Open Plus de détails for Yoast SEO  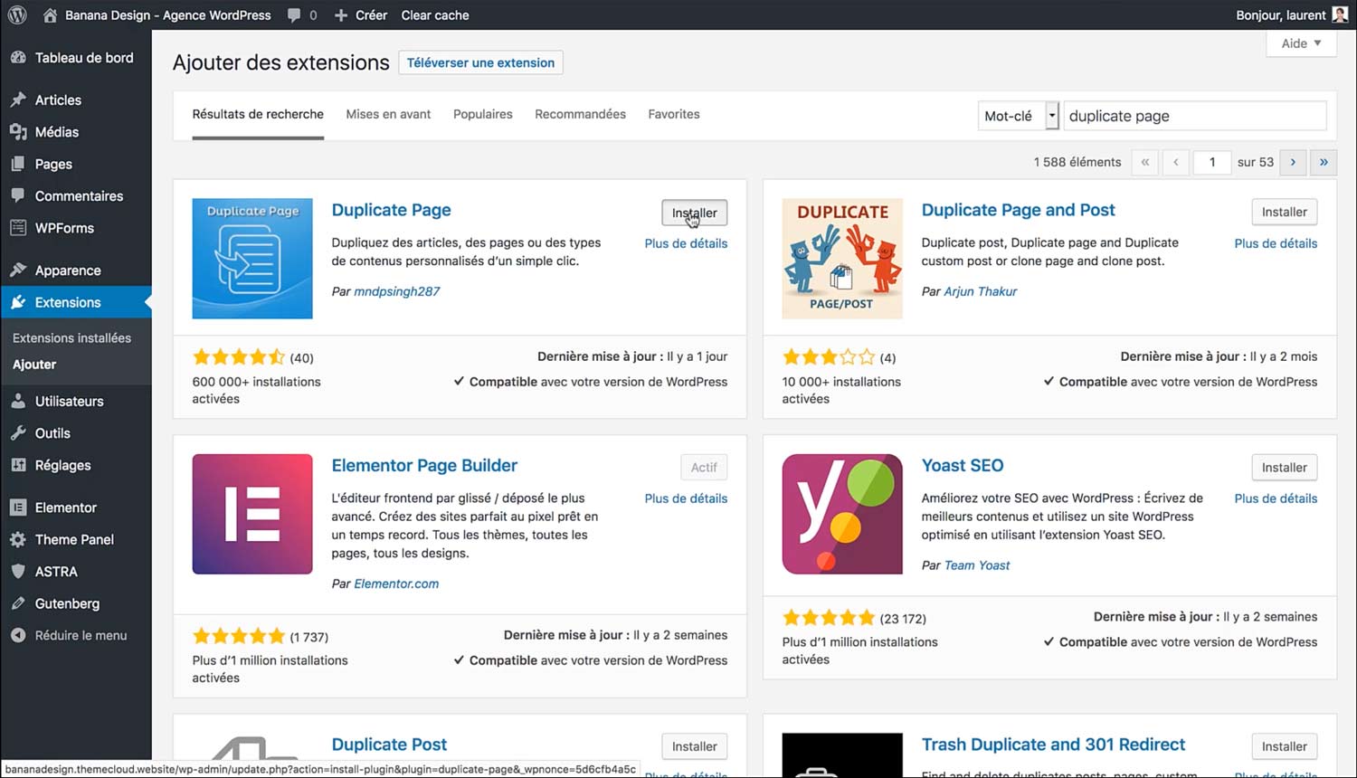coord(1276,498)
